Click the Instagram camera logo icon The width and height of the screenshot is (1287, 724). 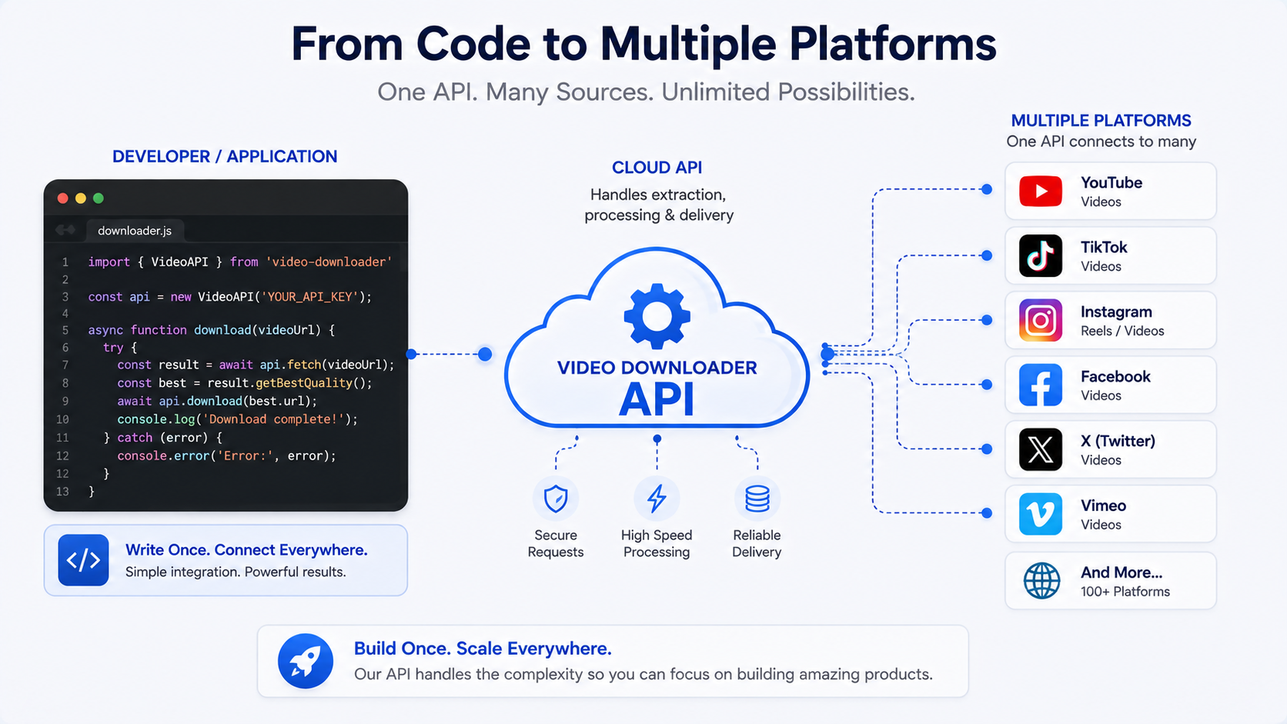coord(1041,320)
